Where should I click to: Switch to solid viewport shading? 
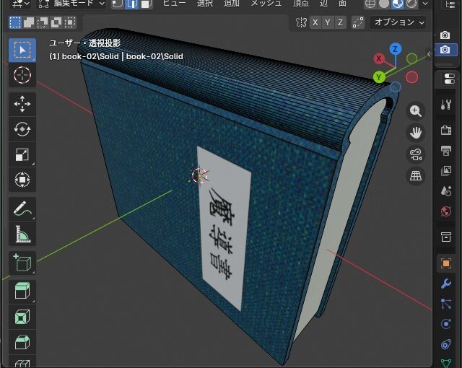(x=384, y=4)
